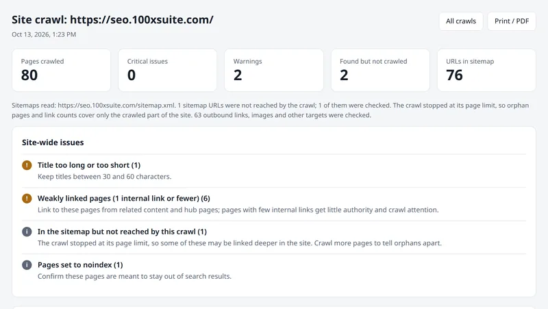This screenshot has width=548, height=309.
Task: Select the URLs in sitemap 76 card
Action: 486,70
